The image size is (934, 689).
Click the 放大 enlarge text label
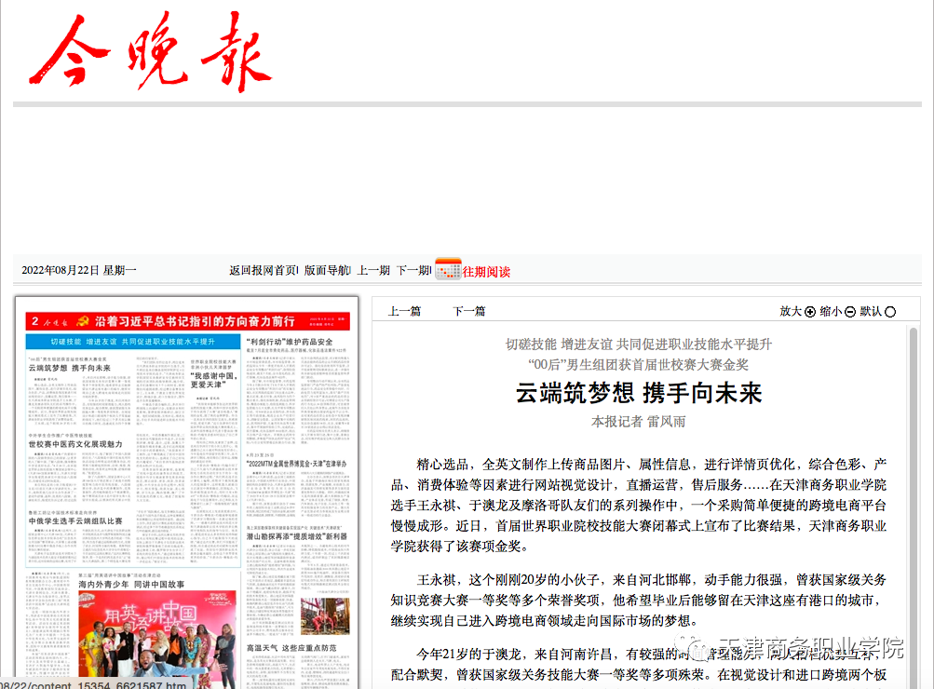(x=791, y=312)
